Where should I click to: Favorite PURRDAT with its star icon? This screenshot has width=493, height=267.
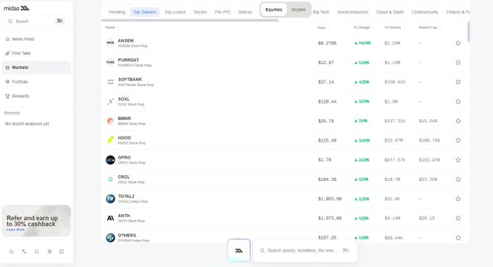pos(458,62)
